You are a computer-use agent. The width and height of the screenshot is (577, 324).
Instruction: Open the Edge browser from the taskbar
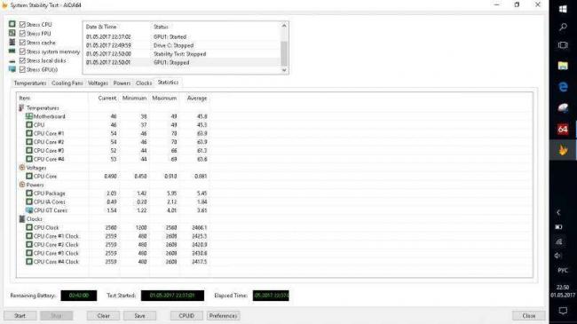pos(563,87)
